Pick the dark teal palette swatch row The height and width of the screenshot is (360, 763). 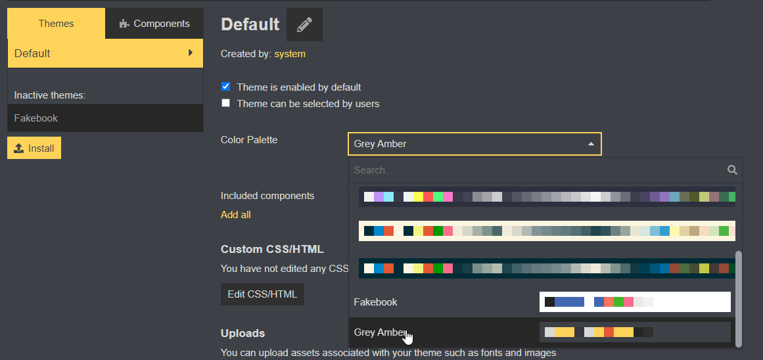coord(547,268)
